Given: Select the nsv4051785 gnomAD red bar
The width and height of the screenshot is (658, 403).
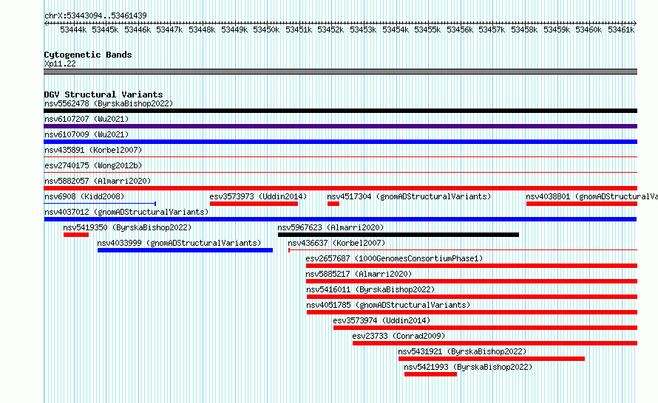Looking at the screenshot, I should (x=472, y=312).
